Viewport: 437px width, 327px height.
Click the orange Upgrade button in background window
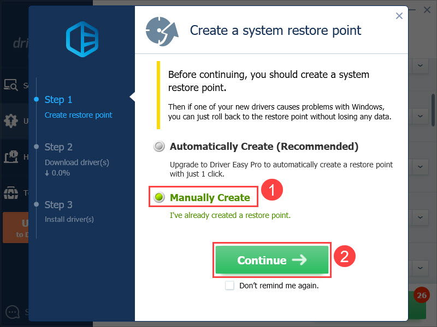(x=16, y=228)
